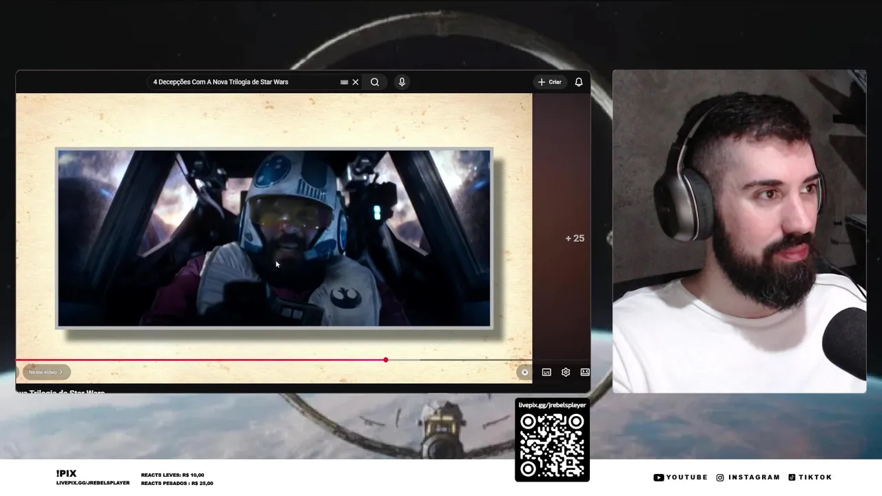Click the X-wing pilot video frame
The height and width of the screenshot is (496, 882).
pyautogui.click(x=274, y=238)
